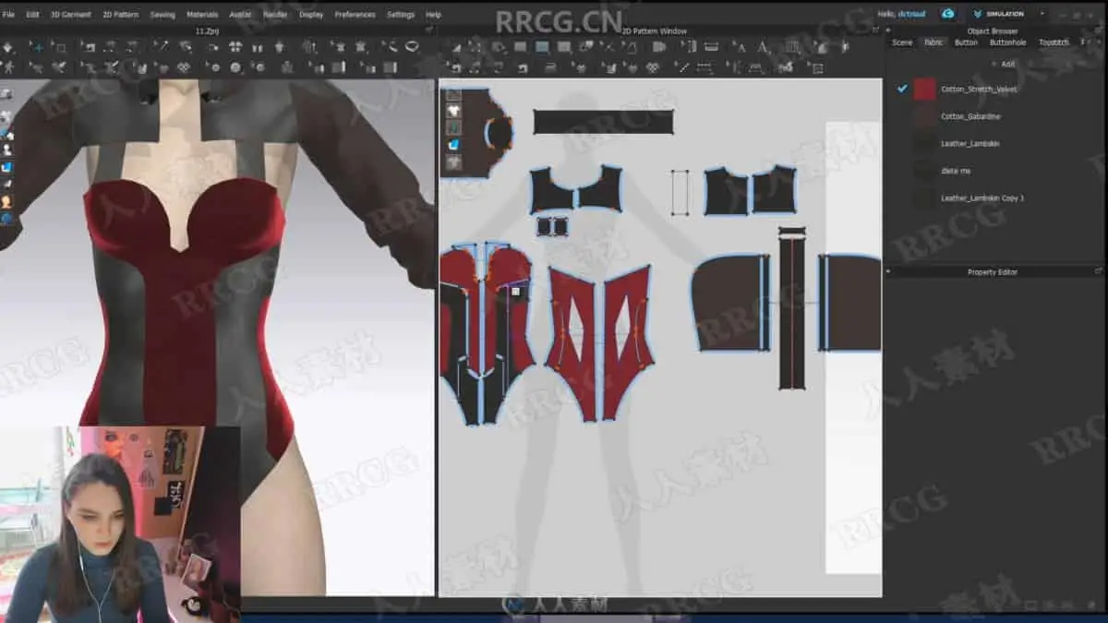Screen dimensions: 1108x623
Task: Select the highlighted blue Rectangle tool
Action: [541, 47]
